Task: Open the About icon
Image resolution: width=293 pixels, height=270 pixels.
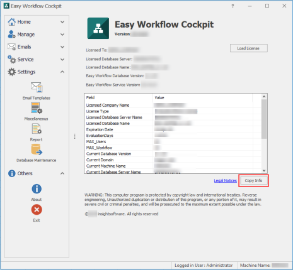Action: [x=37, y=189]
